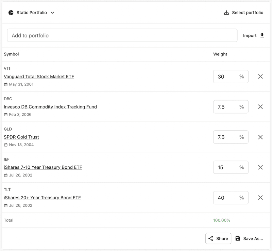Click the Weight column header
The height and width of the screenshot is (251, 272).
pos(220,54)
